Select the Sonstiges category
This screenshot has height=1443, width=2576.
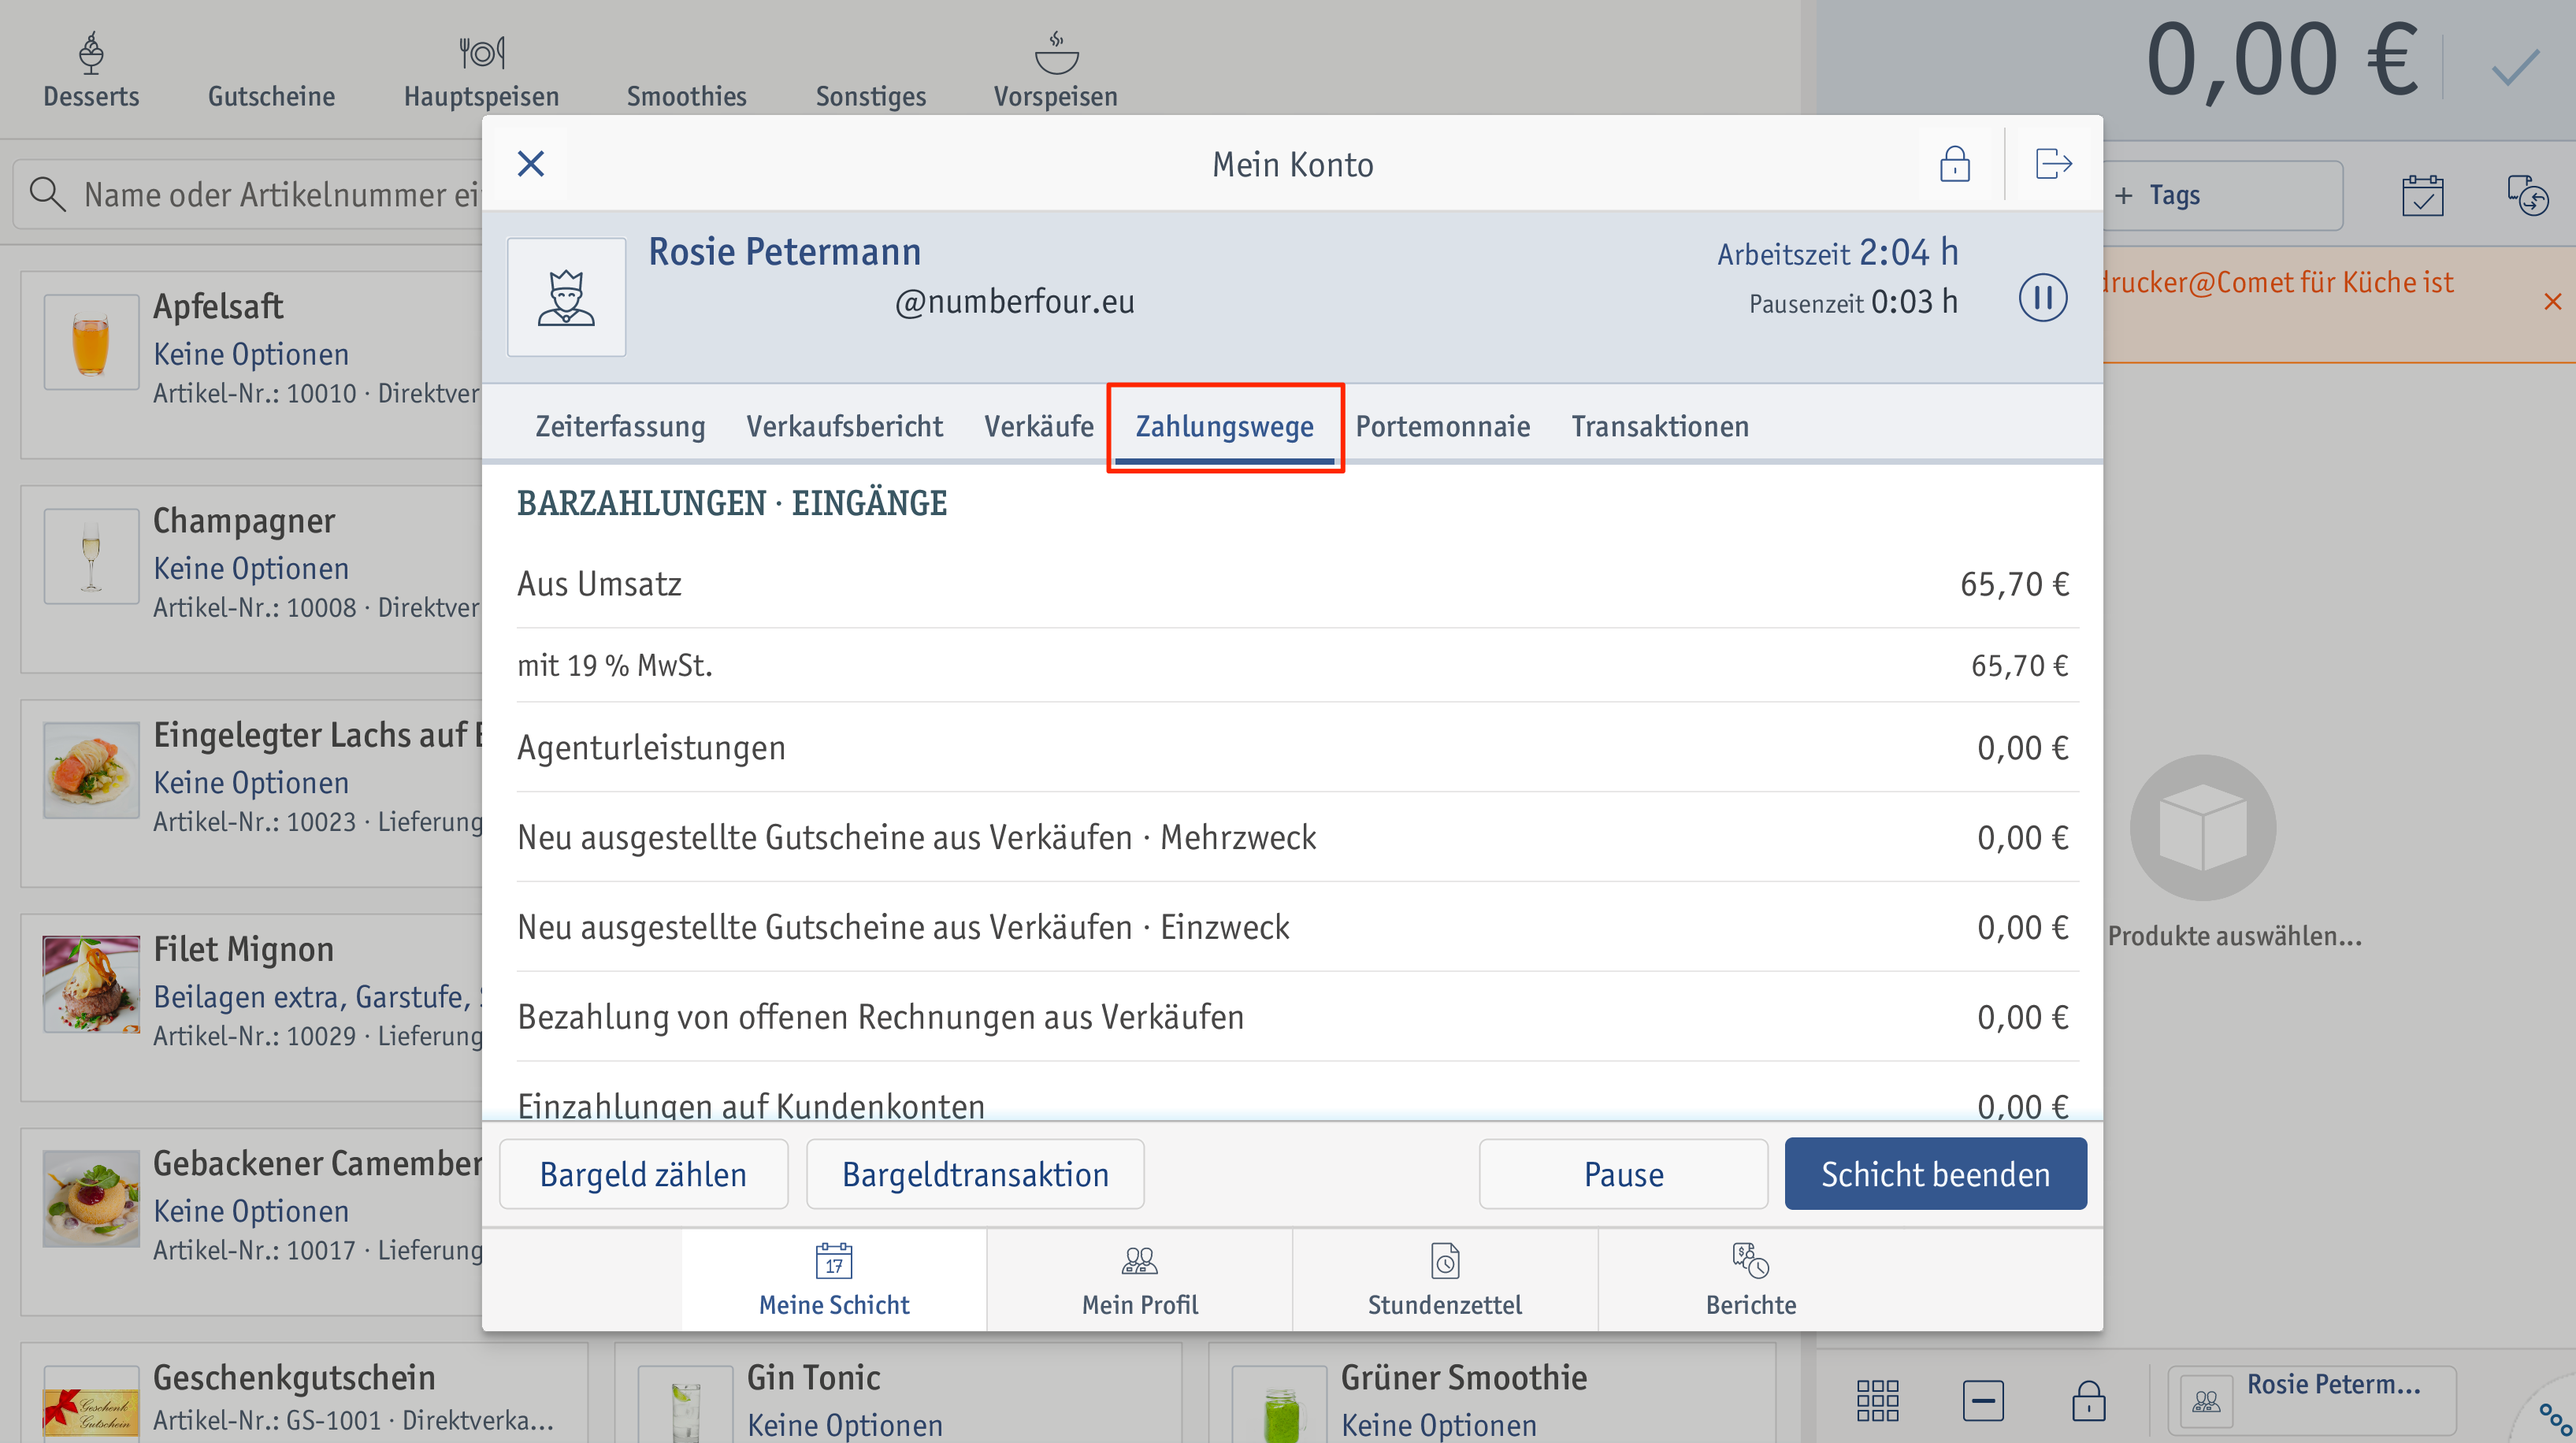click(870, 96)
